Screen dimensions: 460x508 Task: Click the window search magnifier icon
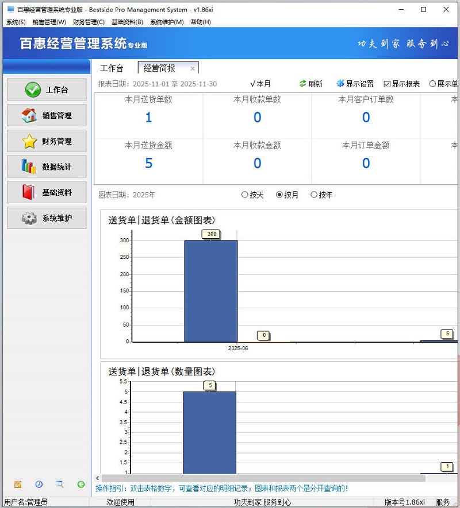click(59, 484)
